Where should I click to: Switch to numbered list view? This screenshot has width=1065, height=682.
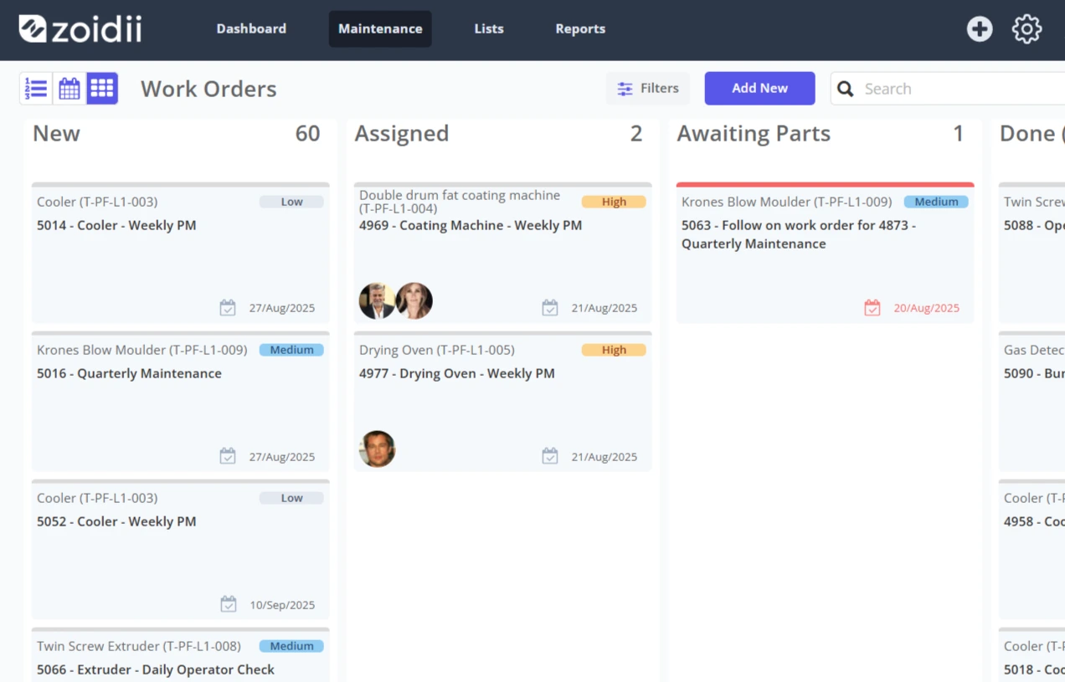tap(36, 88)
